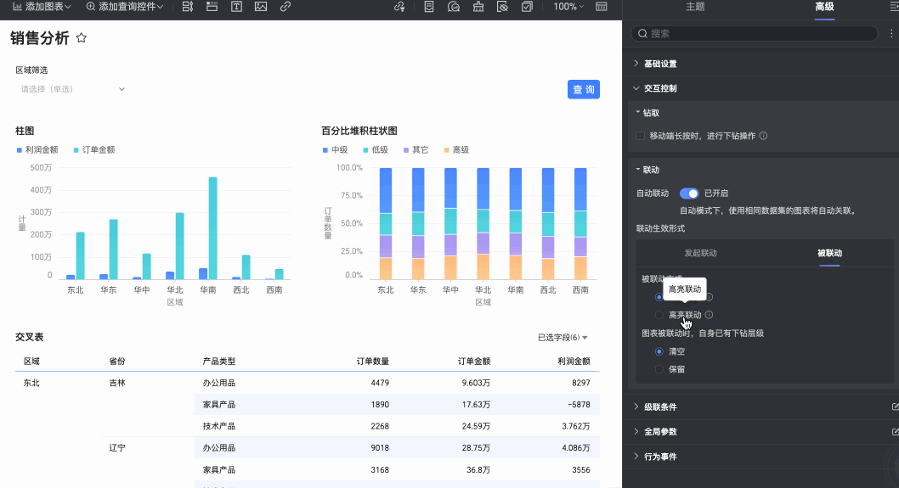Switch to the 发起联动 tab

click(700, 253)
